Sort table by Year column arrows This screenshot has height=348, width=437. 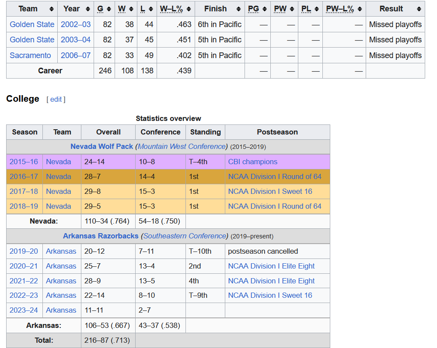[x=88, y=9]
